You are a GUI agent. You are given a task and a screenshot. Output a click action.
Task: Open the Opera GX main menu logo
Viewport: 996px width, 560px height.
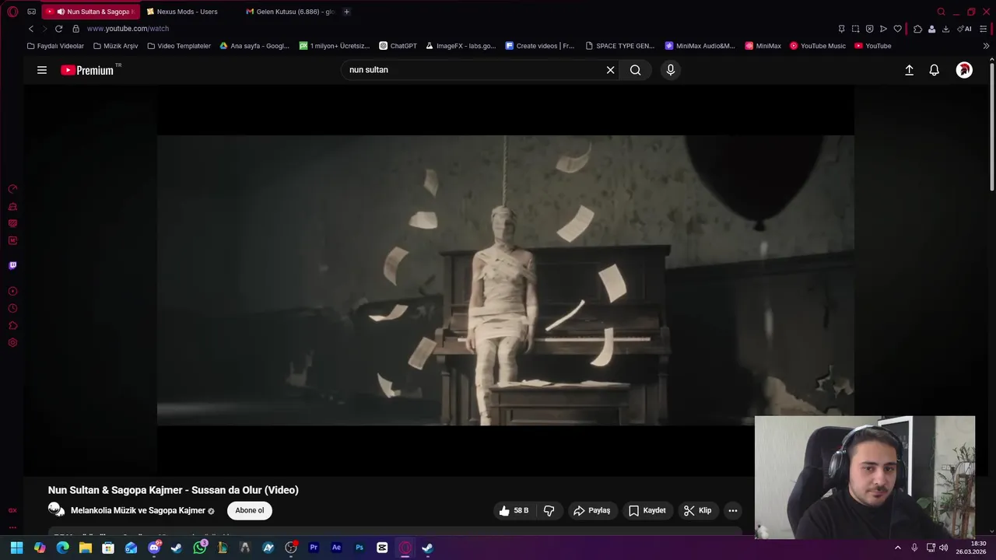pyautogui.click(x=12, y=12)
